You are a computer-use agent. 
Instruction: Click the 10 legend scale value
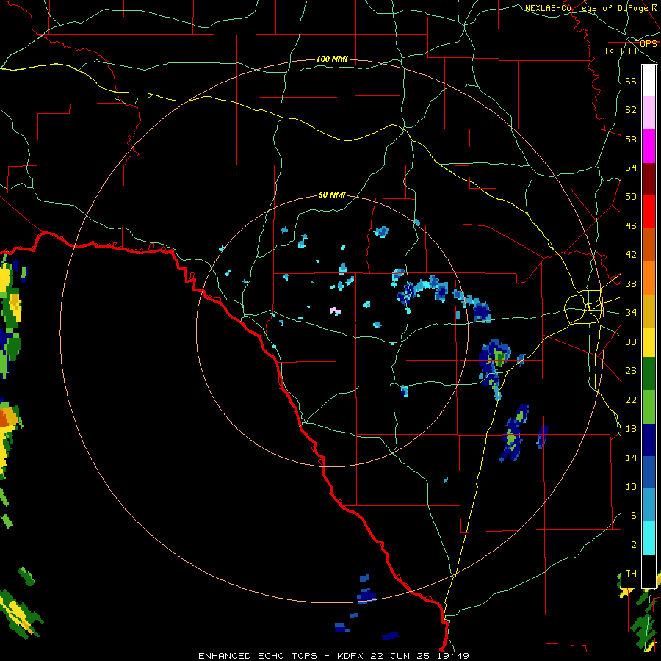(x=631, y=487)
